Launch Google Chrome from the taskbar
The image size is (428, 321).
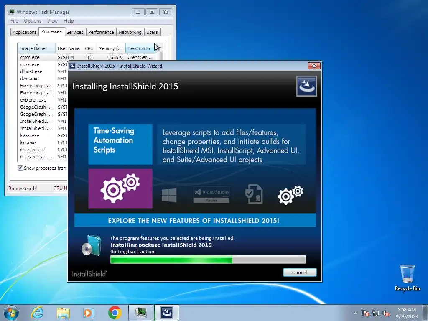coord(115,313)
